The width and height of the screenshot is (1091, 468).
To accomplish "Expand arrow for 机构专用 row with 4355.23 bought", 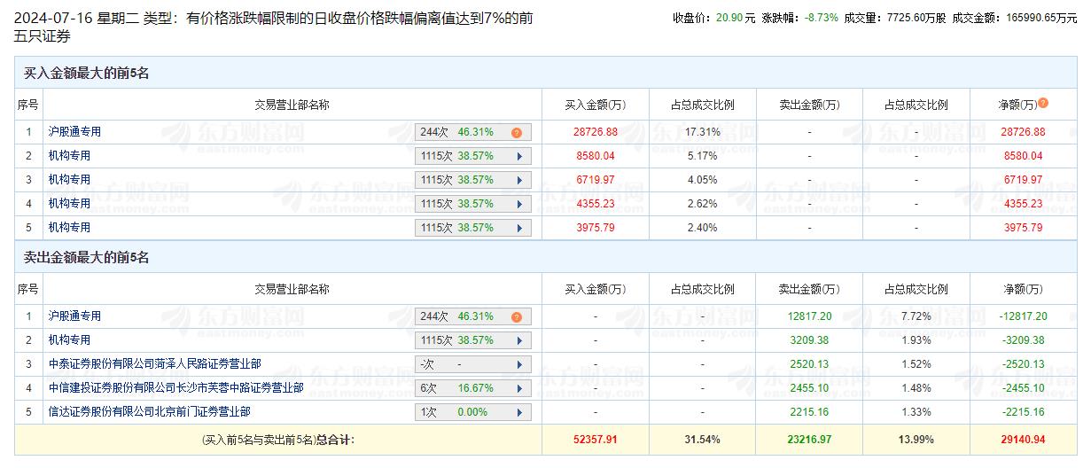I will pyautogui.click(x=519, y=204).
